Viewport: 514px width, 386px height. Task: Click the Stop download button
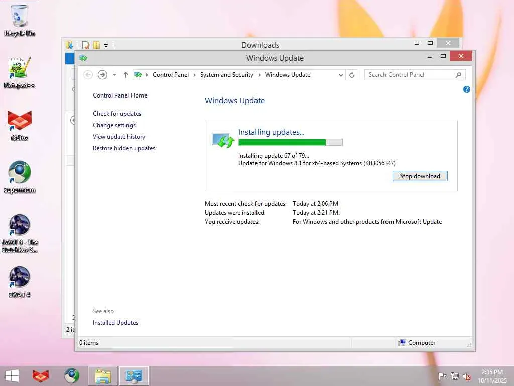[420, 176]
